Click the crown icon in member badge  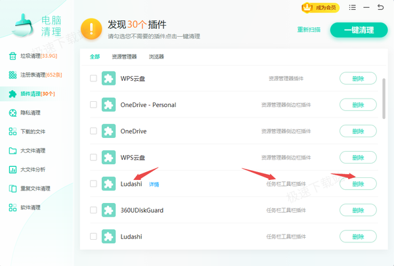coord(307,7)
